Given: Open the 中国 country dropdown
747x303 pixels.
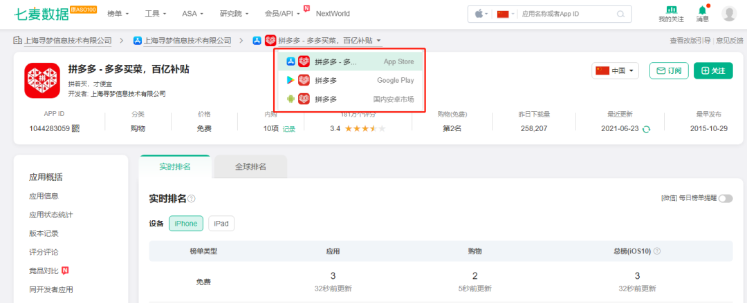Looking at the screenshot, I should (615, 71).
